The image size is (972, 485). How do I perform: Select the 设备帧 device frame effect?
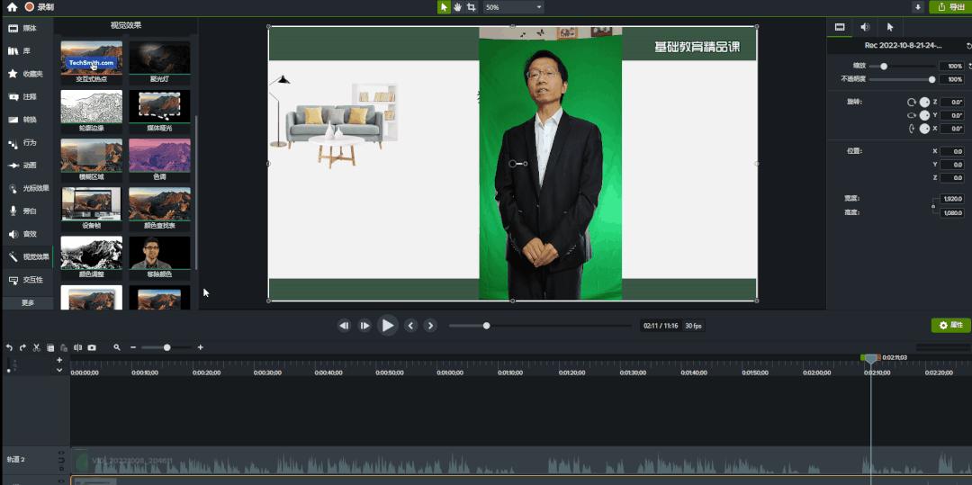pyautogui.click(x=91, y=208)
